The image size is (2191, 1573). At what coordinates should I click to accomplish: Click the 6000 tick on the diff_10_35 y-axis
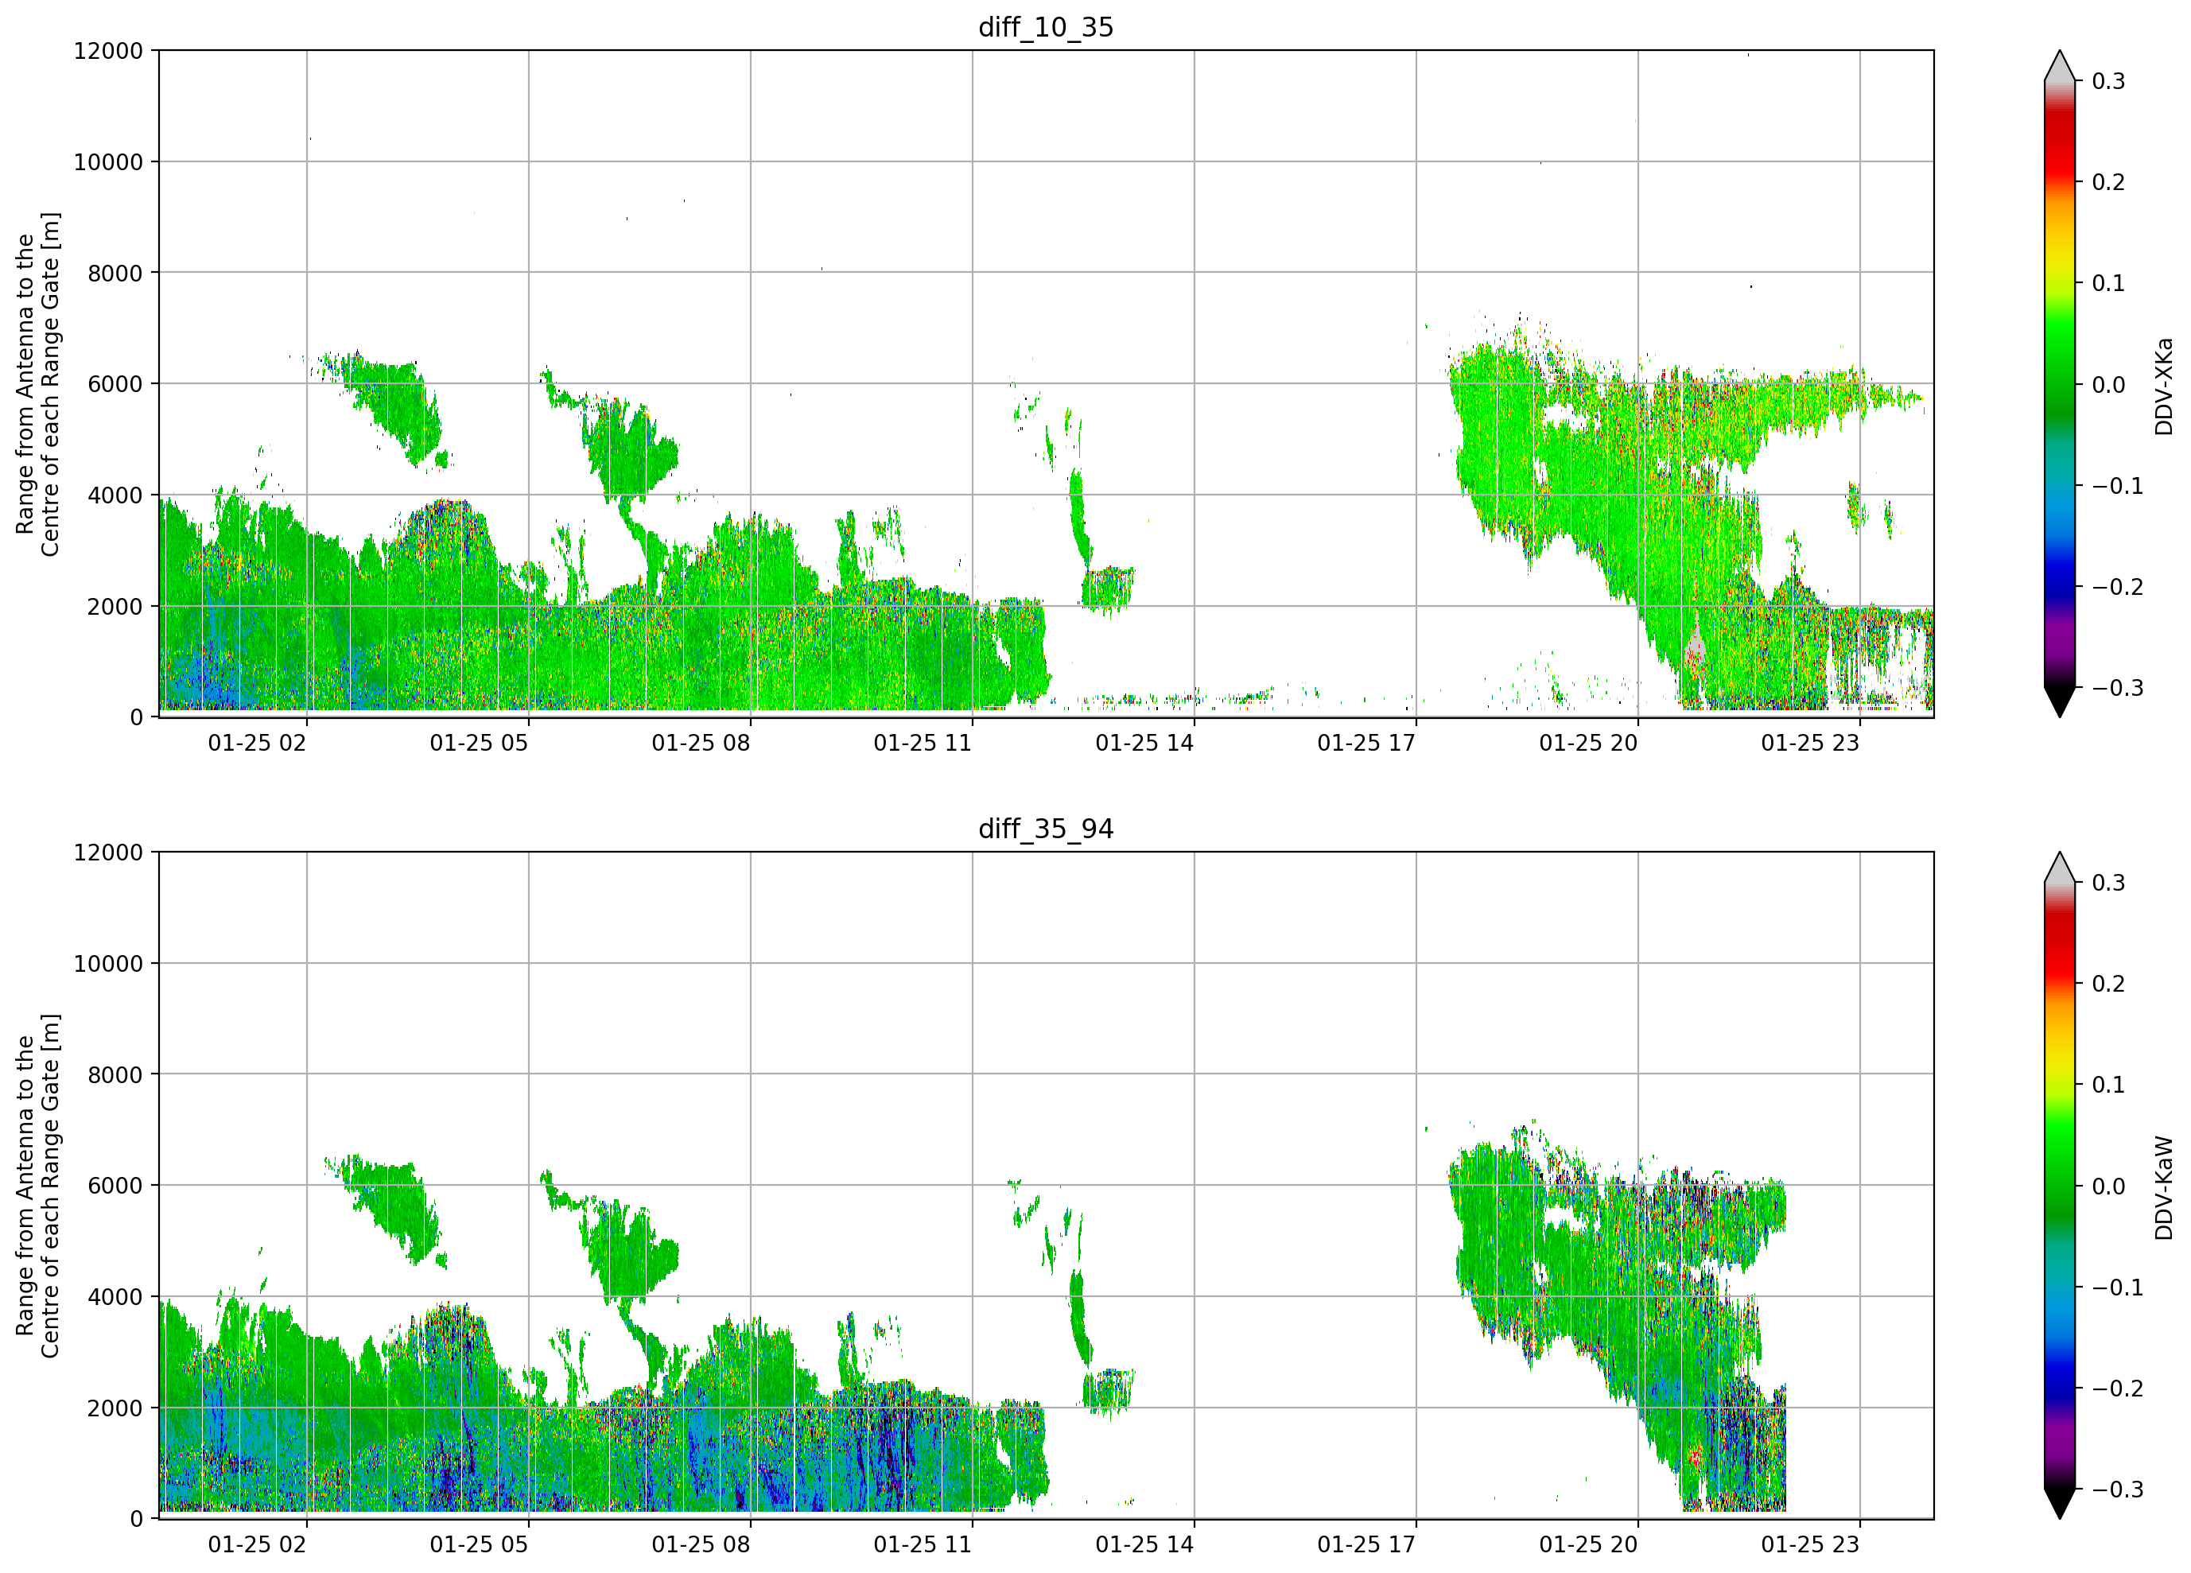[115, 383]
